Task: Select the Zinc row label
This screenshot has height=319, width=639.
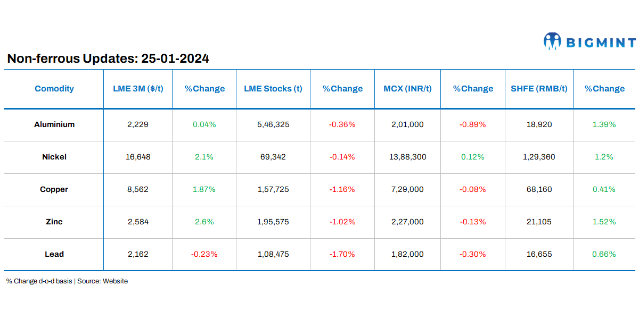Action: click(54, 222)
